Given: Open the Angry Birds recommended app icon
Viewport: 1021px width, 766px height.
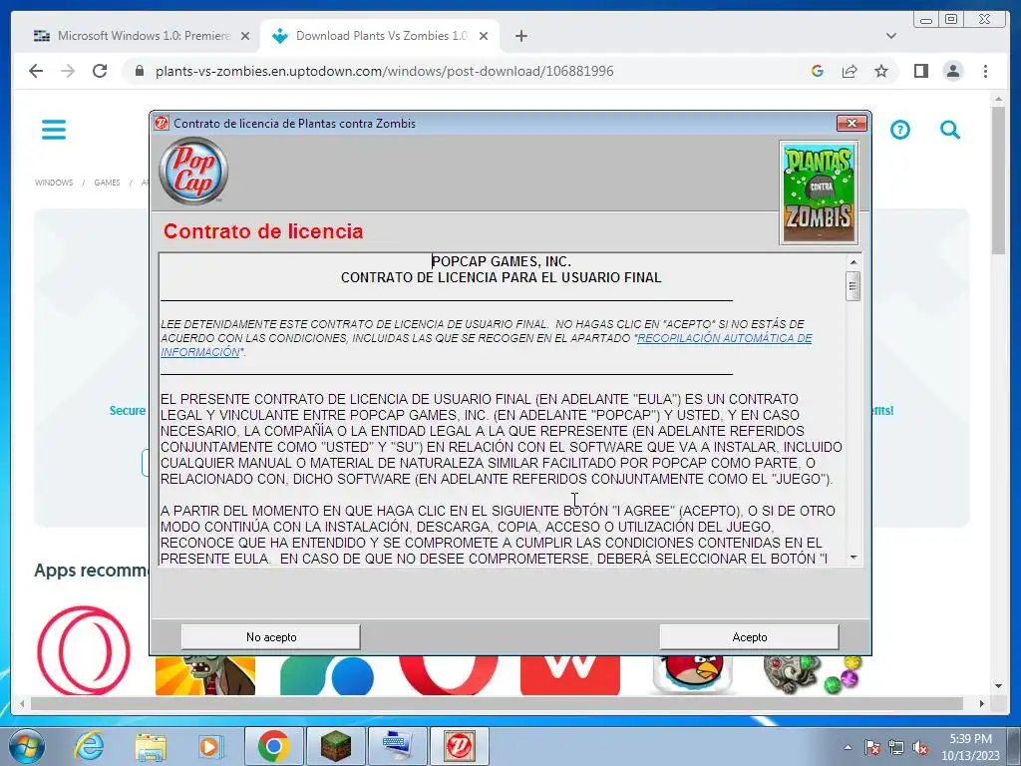Looking at the screenshot, I should click(x=692, y=673).
